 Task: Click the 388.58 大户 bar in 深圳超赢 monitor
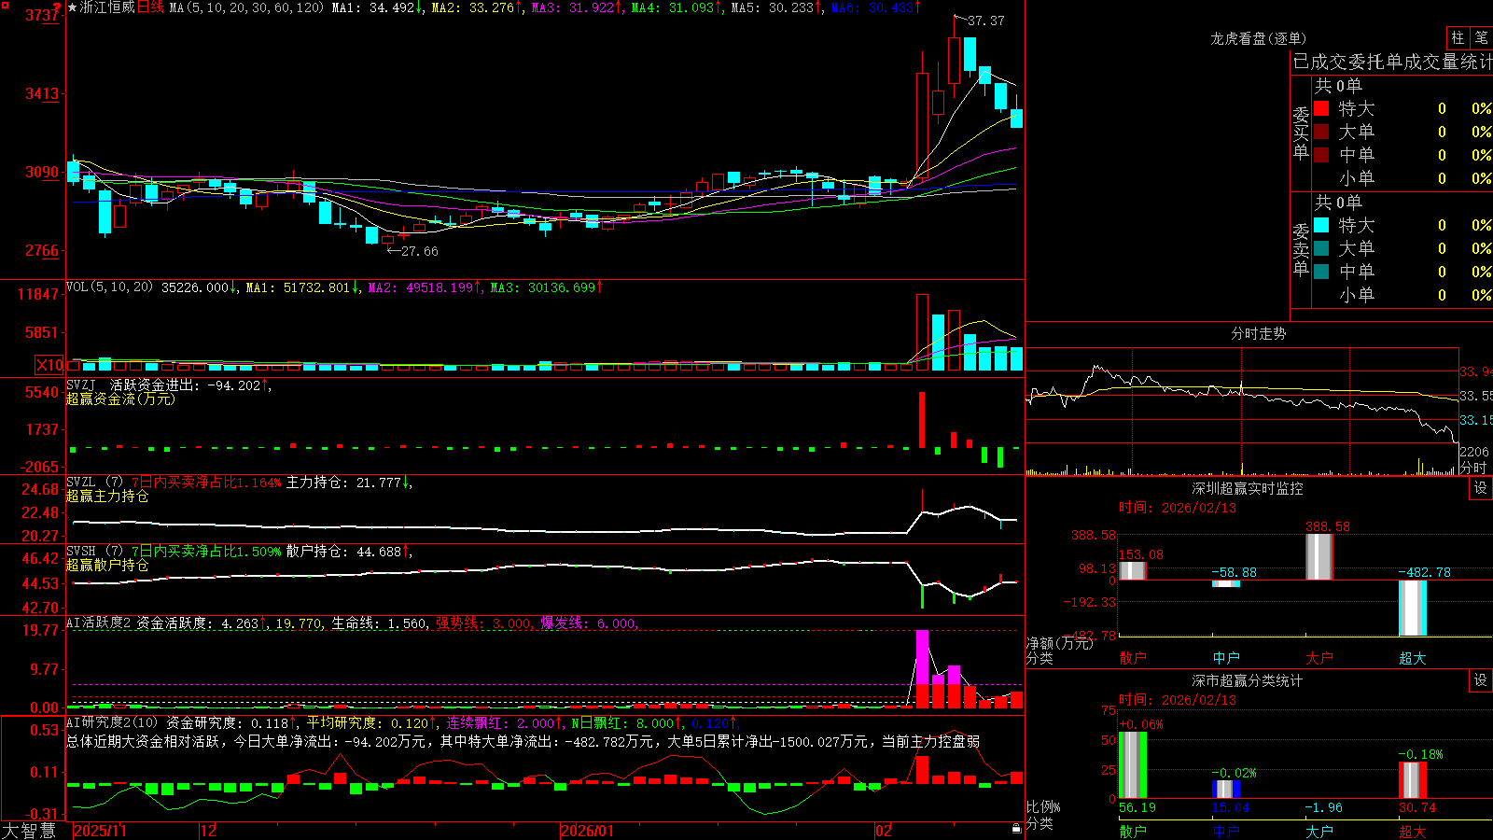tap(1319, 556)
